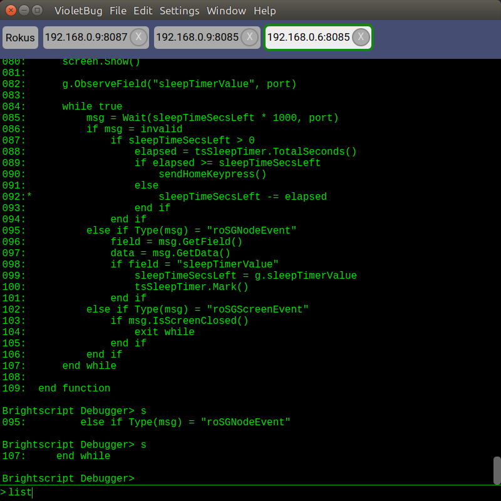The height and width of the screenshot is (501, 501).
Task: Click line 082 g.ObserveField("sleepTimerValue", port)
Action: tap(179, 84)
